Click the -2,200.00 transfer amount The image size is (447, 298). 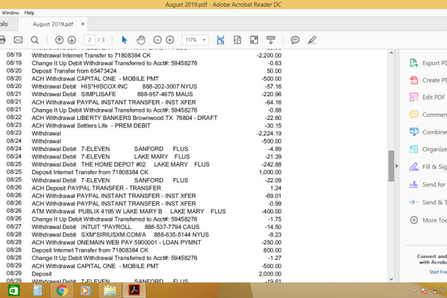[269, 56]
